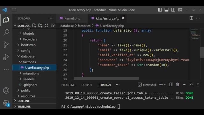Toggle the primary side bar layout icon
The image size is (204, 115).
pyautogui.click(x=160, y=10)
